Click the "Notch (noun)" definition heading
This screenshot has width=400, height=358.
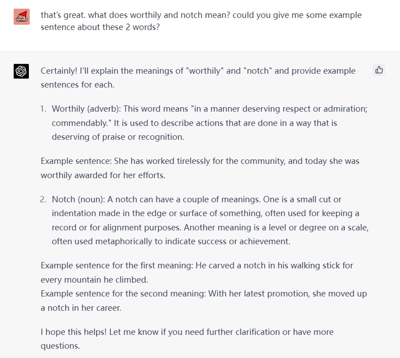[x=78, y=200]
